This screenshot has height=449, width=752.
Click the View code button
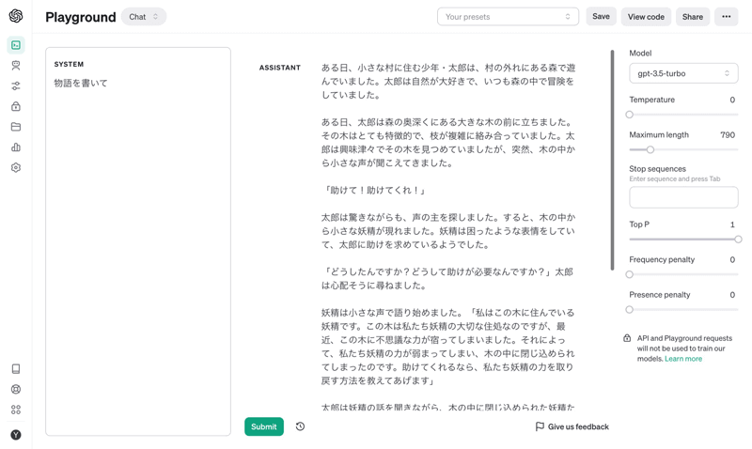click(x=646, y=17)
